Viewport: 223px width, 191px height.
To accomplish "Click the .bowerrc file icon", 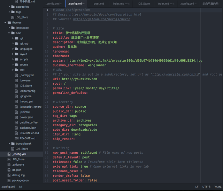I will pyautogui.click(x=16, y=81).
